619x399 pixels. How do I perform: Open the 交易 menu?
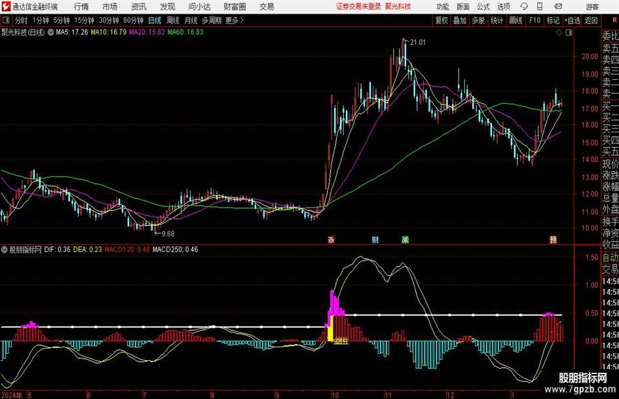click(x=267, y=7)
